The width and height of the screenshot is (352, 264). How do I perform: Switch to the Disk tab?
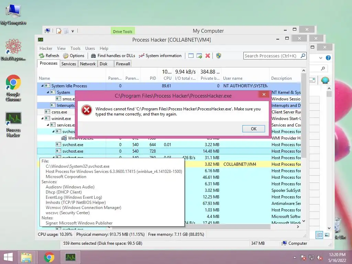click(106, 64)
